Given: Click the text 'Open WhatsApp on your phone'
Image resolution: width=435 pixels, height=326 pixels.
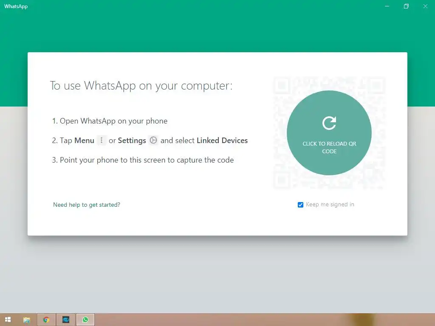Looking at the screenshot, I should (x=114, y=121).
